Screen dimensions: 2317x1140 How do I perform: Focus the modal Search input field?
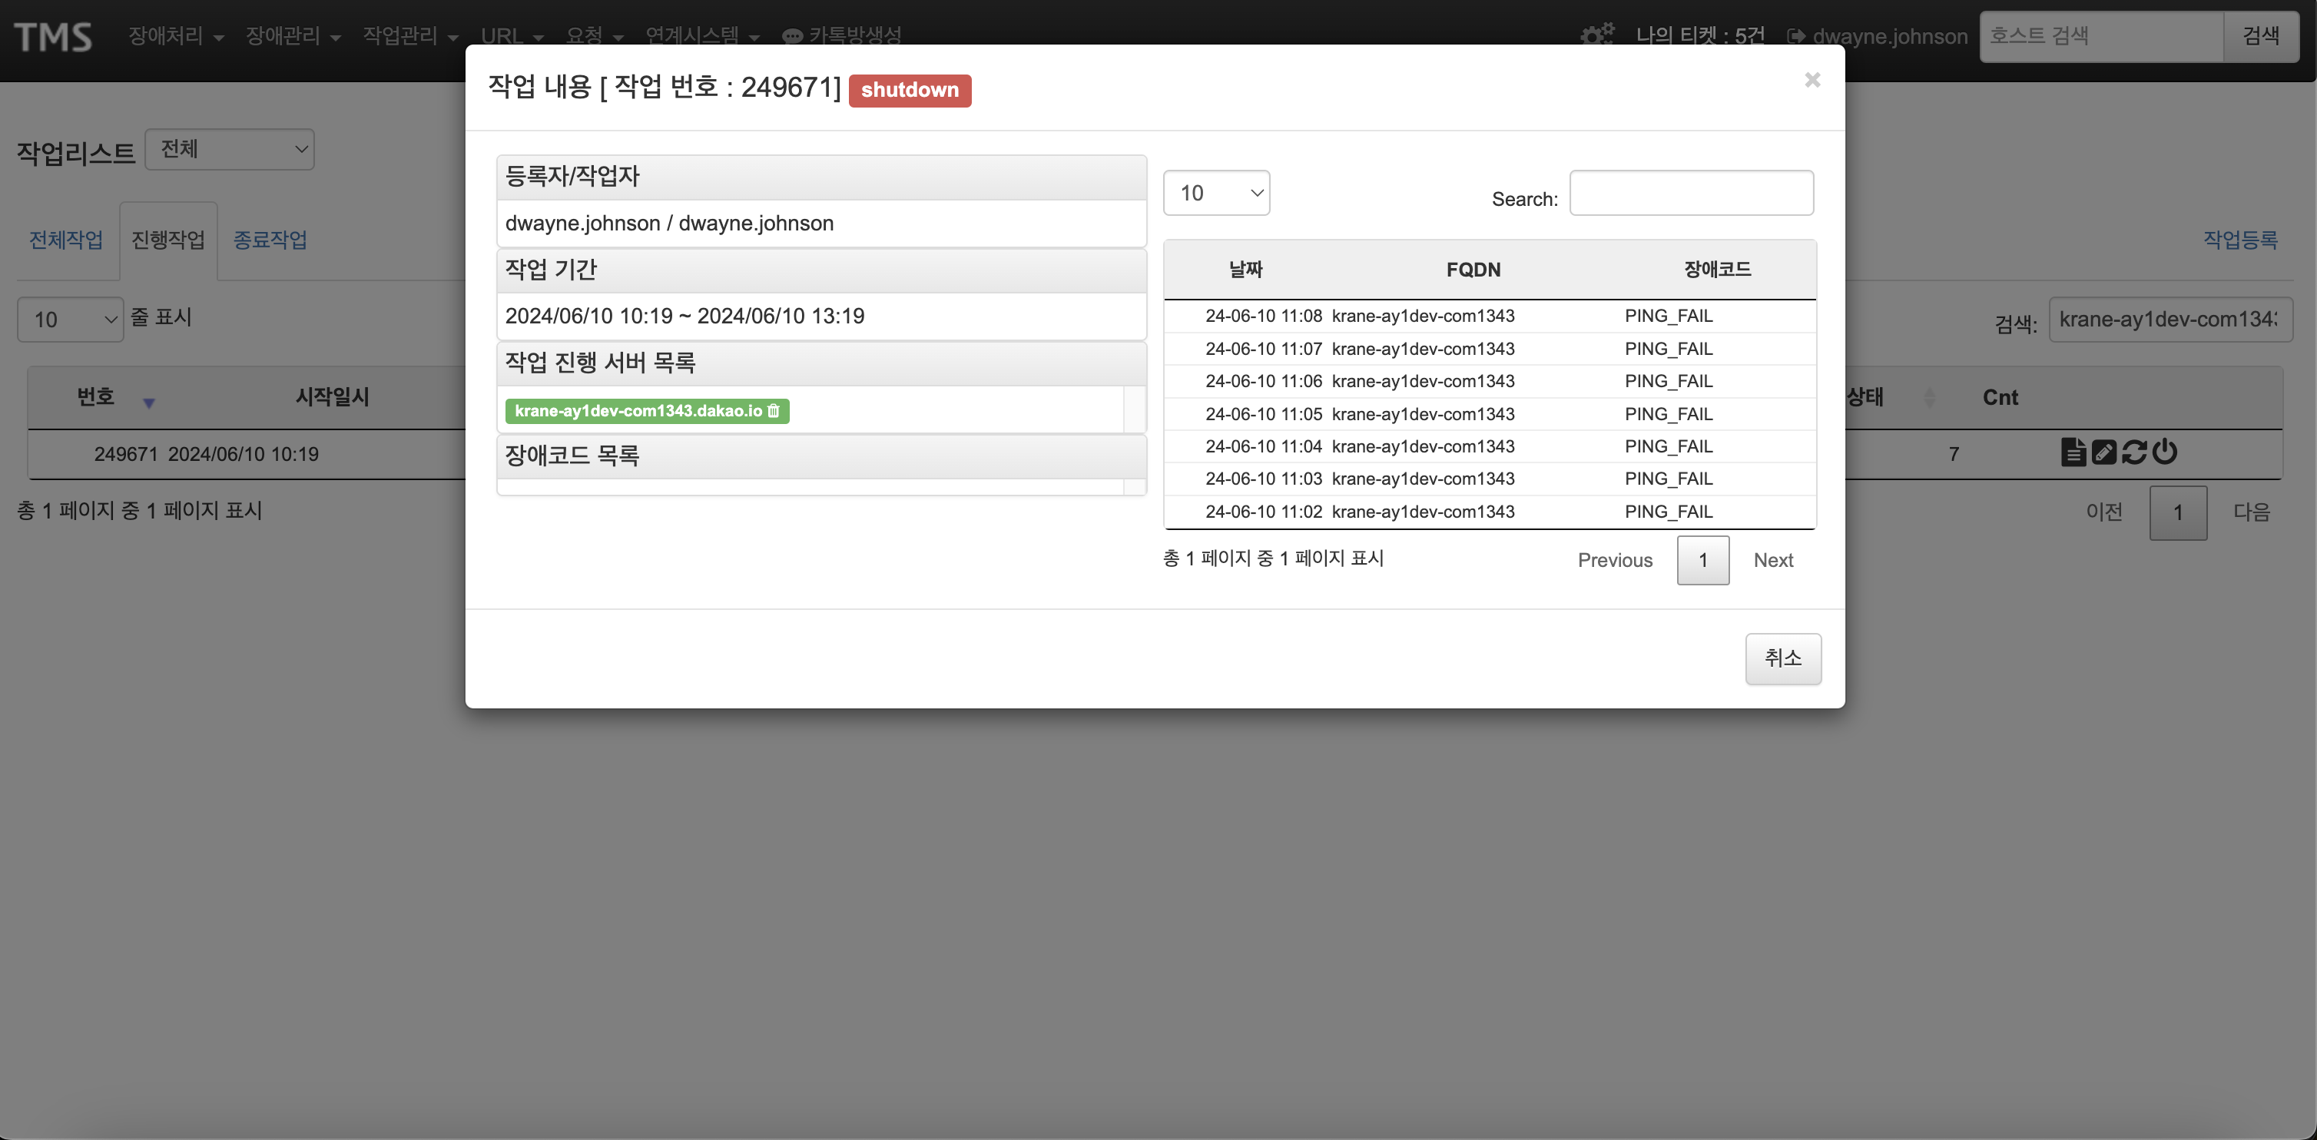click(x=1691, y=192)
